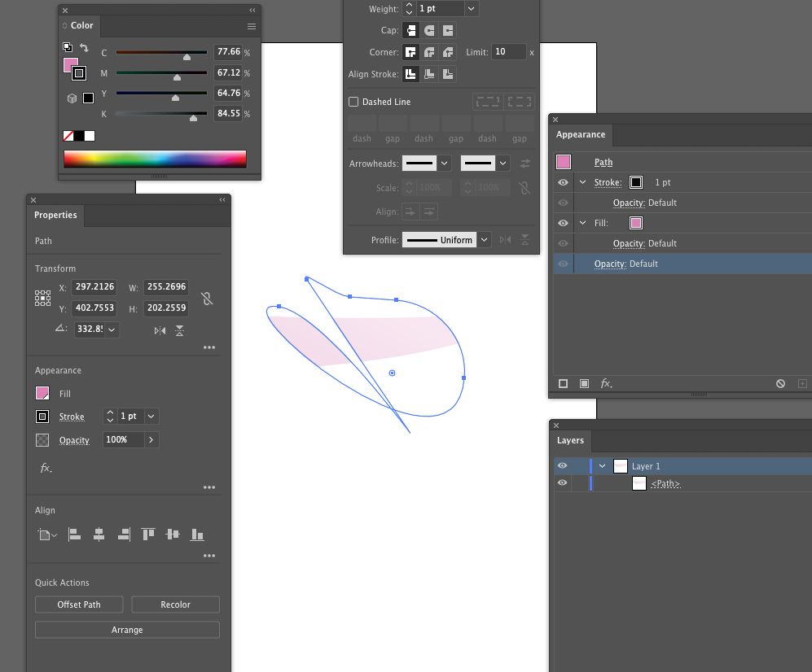Open Color panel hamburger menu

(x=252, y=26)
